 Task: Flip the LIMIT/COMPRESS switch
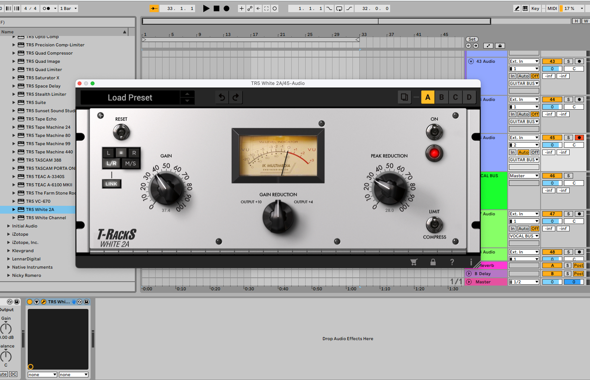pyautogui.click(x=434, y=224)
